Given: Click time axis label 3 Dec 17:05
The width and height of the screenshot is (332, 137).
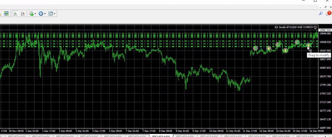Looking at the screenshot, I should pyautogui.click(x=99, y=131).
